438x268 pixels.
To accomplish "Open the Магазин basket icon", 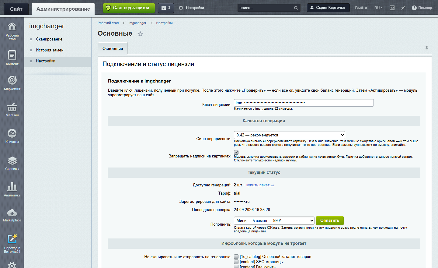I will point(12,107).
